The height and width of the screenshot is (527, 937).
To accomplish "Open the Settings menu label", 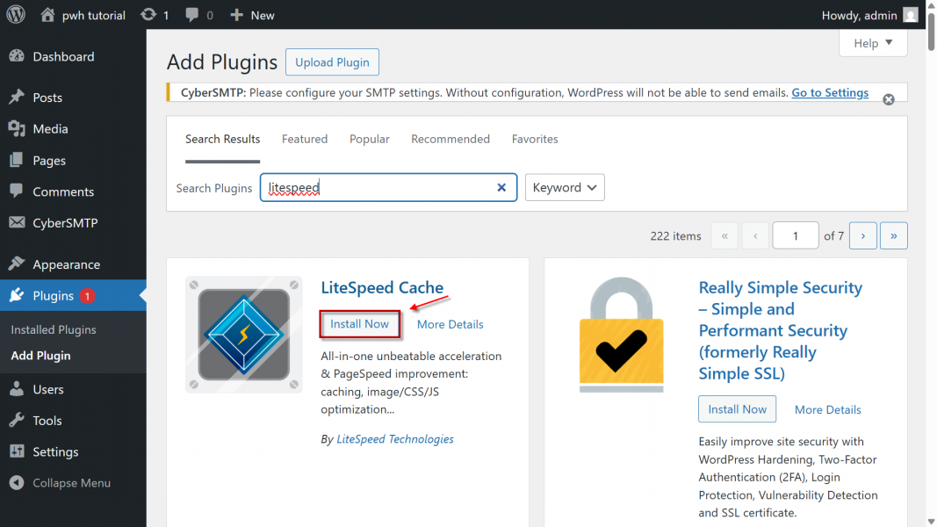I will coord(55,451).
